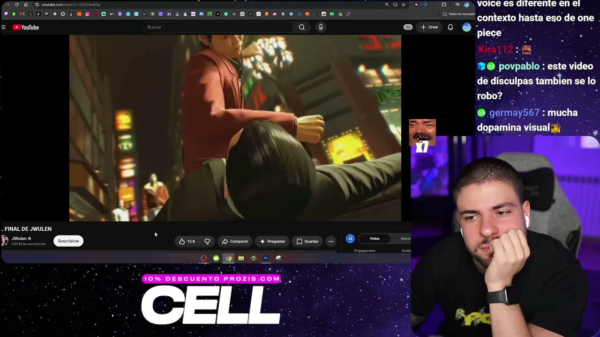Click chat username Kira112
The height and width of the screenshot is (337, 600).
point(495,50)
